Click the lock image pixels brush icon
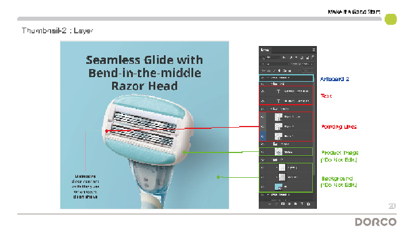 click(x=274, y=71)
